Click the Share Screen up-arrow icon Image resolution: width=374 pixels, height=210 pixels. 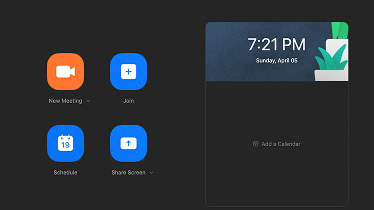tap(128, 143)
